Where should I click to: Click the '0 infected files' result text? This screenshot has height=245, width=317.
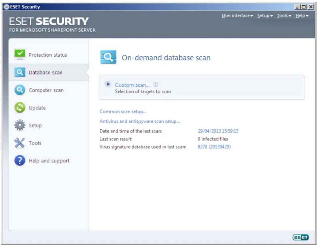tap(213, 139)
